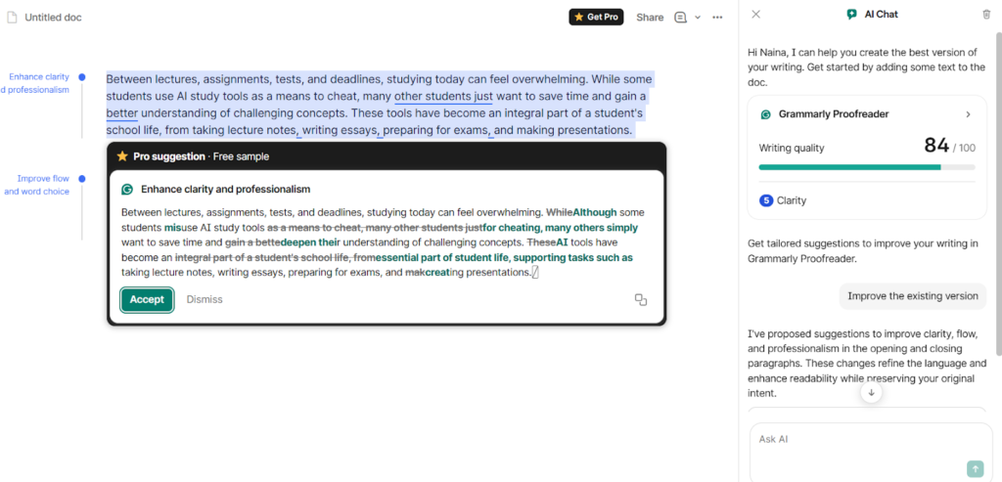The width and height of the screenshot is (1002, 482).
Task: Open the three-dot more options menu
Action: click(717, 18)
